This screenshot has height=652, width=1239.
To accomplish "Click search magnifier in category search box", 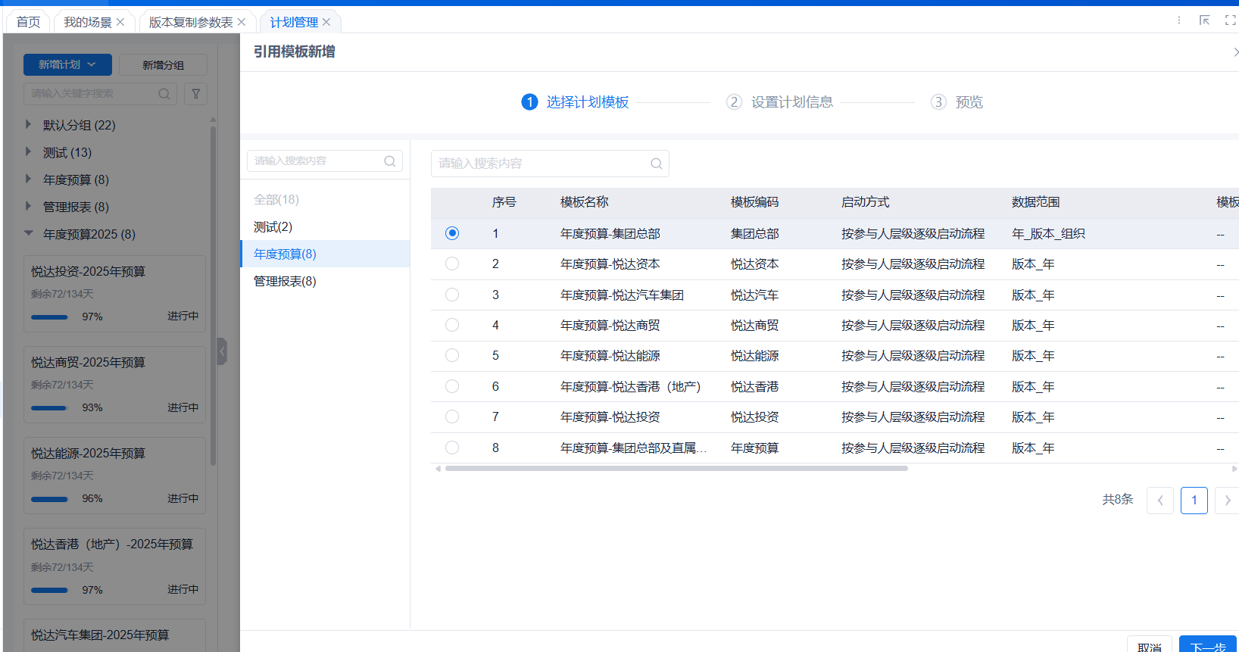I will [x=389, y=161].
